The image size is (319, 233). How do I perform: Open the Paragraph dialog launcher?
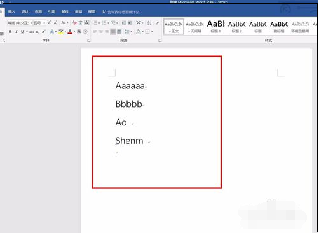pos(159,41)
